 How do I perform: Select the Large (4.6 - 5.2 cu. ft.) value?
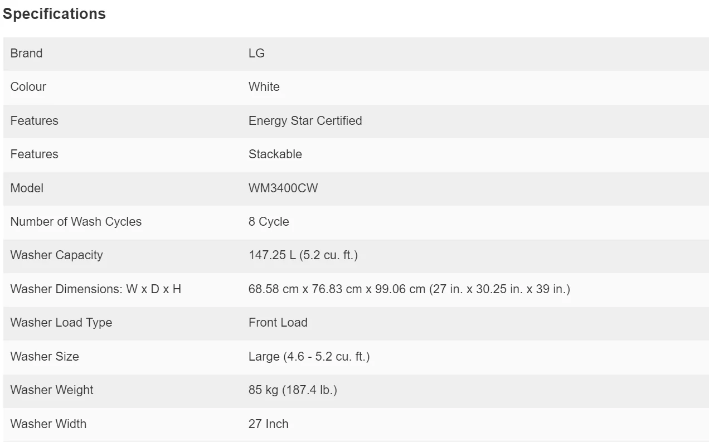pos(309,357)
